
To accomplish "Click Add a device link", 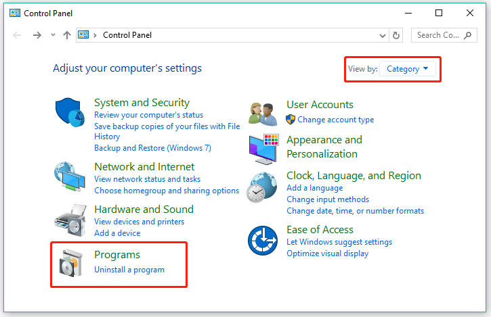I will 117,233.
